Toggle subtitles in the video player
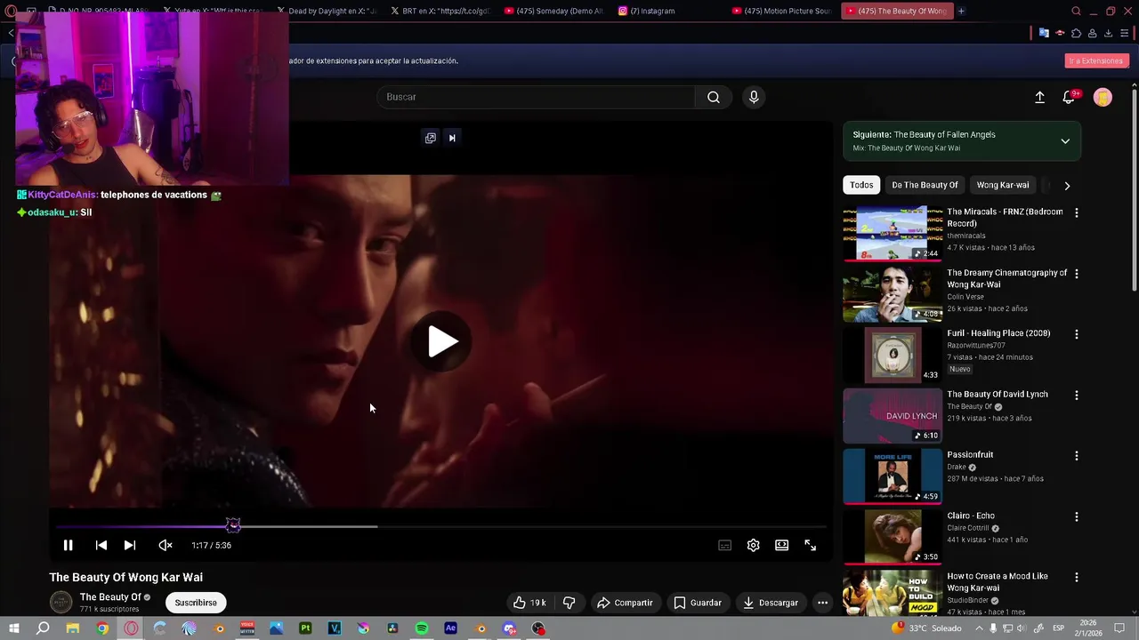 [724, 545]
